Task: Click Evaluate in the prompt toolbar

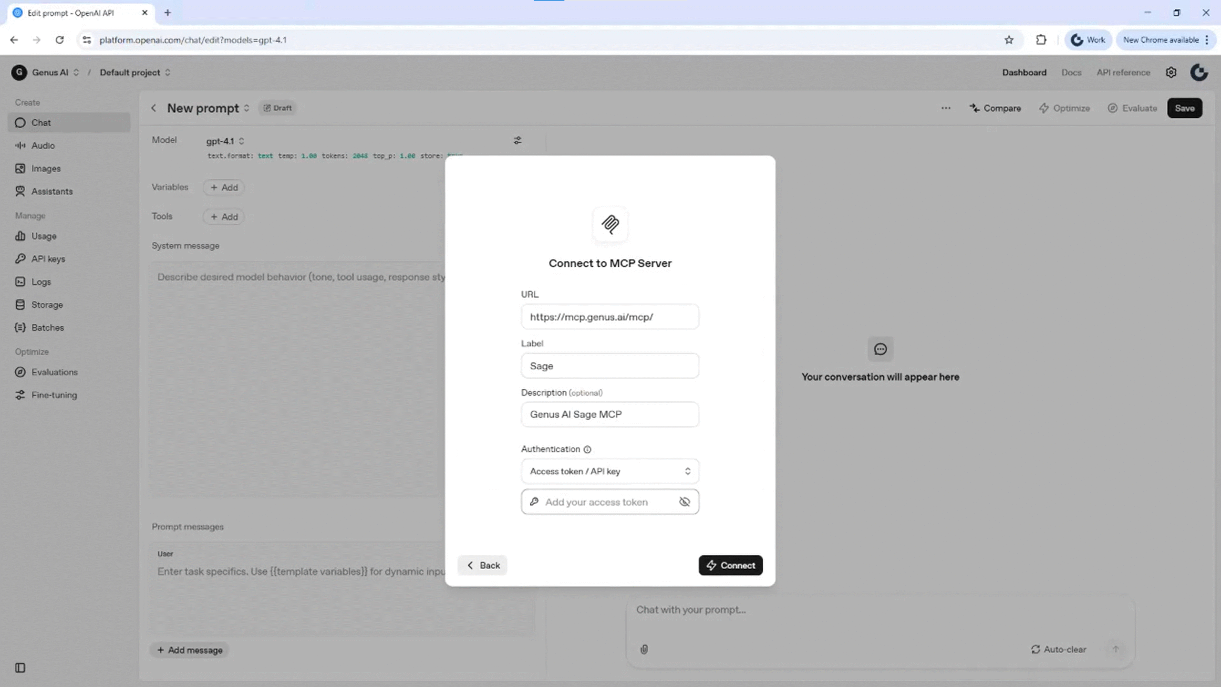Action: pyautogui.click(x=1132, y=108)
